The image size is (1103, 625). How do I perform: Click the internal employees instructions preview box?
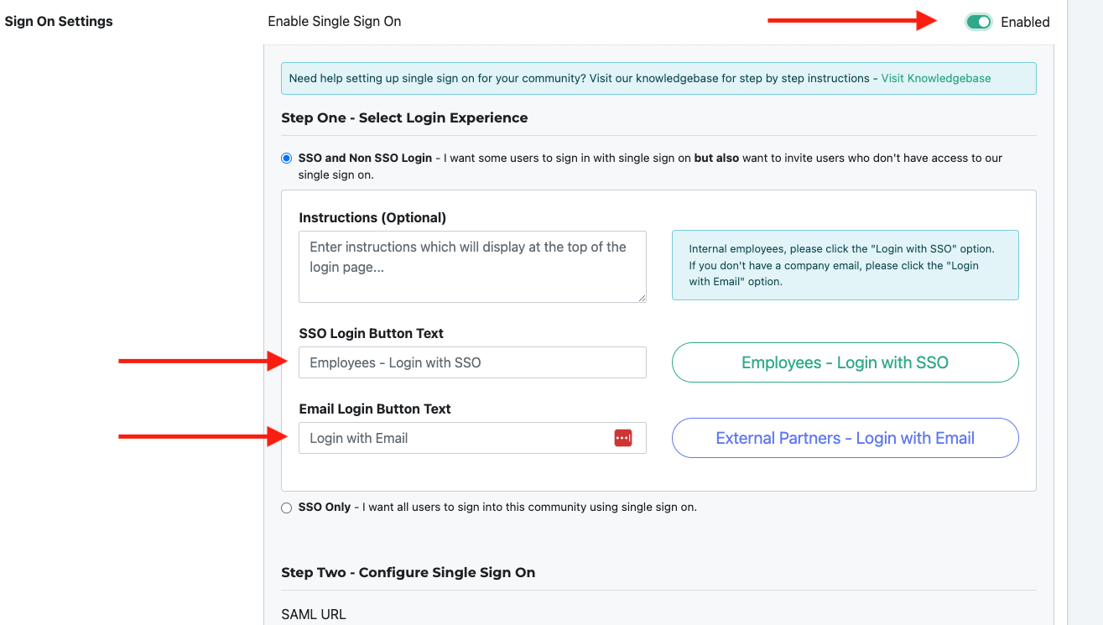point(845,264)
